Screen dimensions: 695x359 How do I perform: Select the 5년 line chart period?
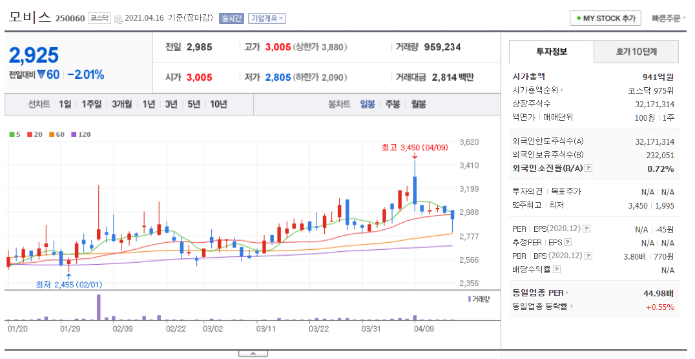click(194, 104)
